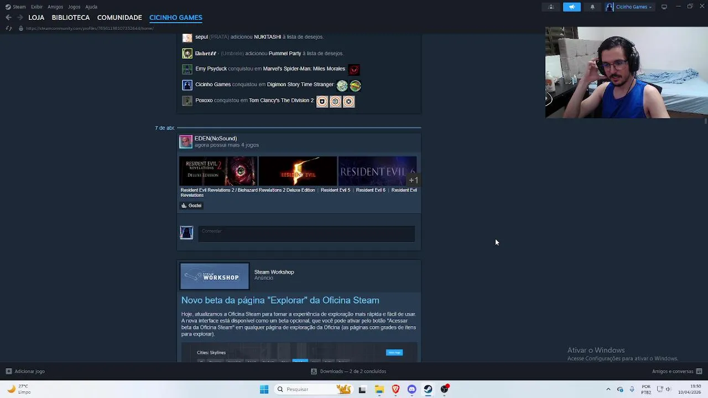Open Marvel's Spider-Man: Miles Morales link
The height and width of the screenshot is (398, 708).
304,69
